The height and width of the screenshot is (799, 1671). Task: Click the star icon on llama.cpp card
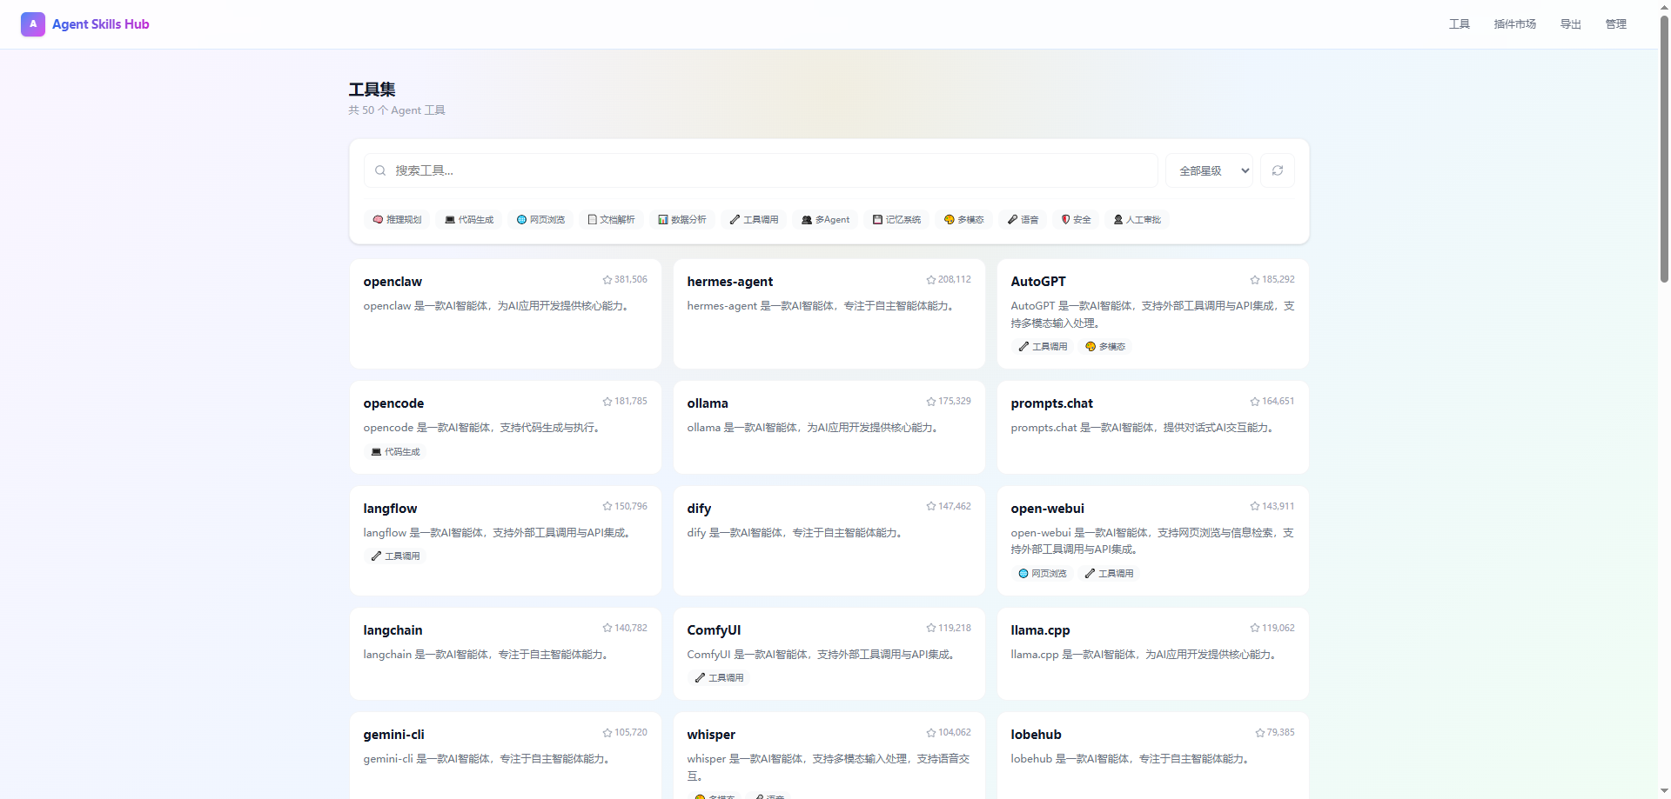click(1255, 628)
